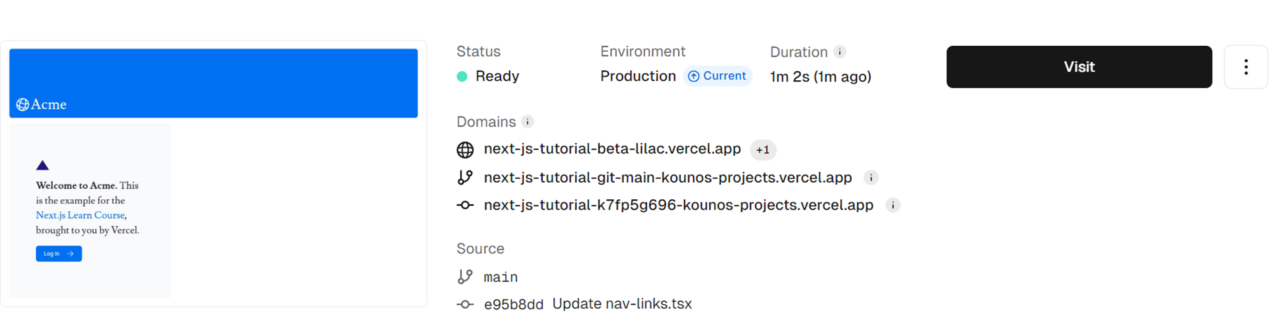
Task: Click the git branch icon beside git-main domain
Action: coord(465,178)
